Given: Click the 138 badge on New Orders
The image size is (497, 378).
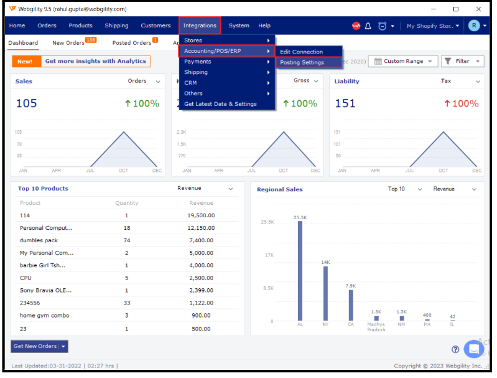Looking at the screenshot, I should click(x=91, y=40).
